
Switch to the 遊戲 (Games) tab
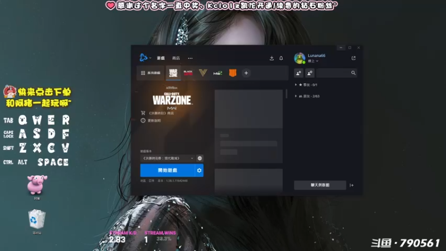(161, 58)
